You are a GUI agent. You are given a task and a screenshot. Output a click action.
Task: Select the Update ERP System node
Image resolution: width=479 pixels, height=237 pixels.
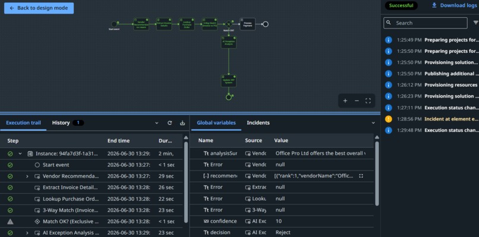point(228,81)
